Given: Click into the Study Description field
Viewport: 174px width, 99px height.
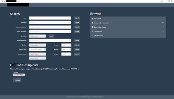Looking at the screenshot, I should pyautogui.click(x=50, y=31).
